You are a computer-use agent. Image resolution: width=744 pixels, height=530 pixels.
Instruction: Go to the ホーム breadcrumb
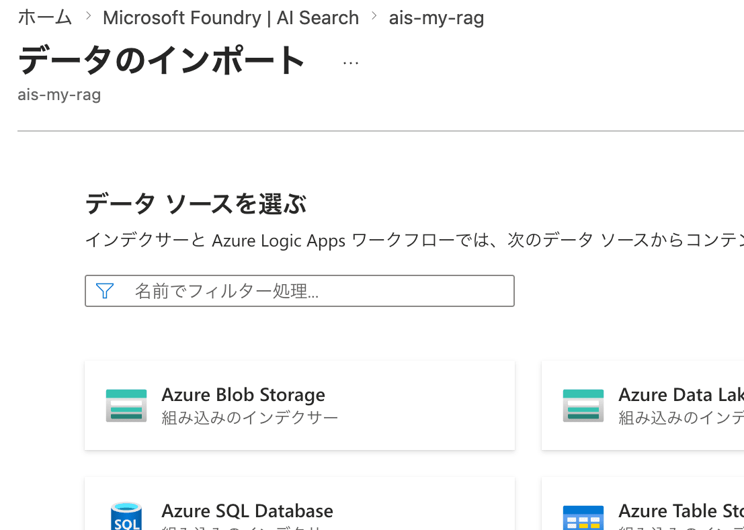coord(44,18)
